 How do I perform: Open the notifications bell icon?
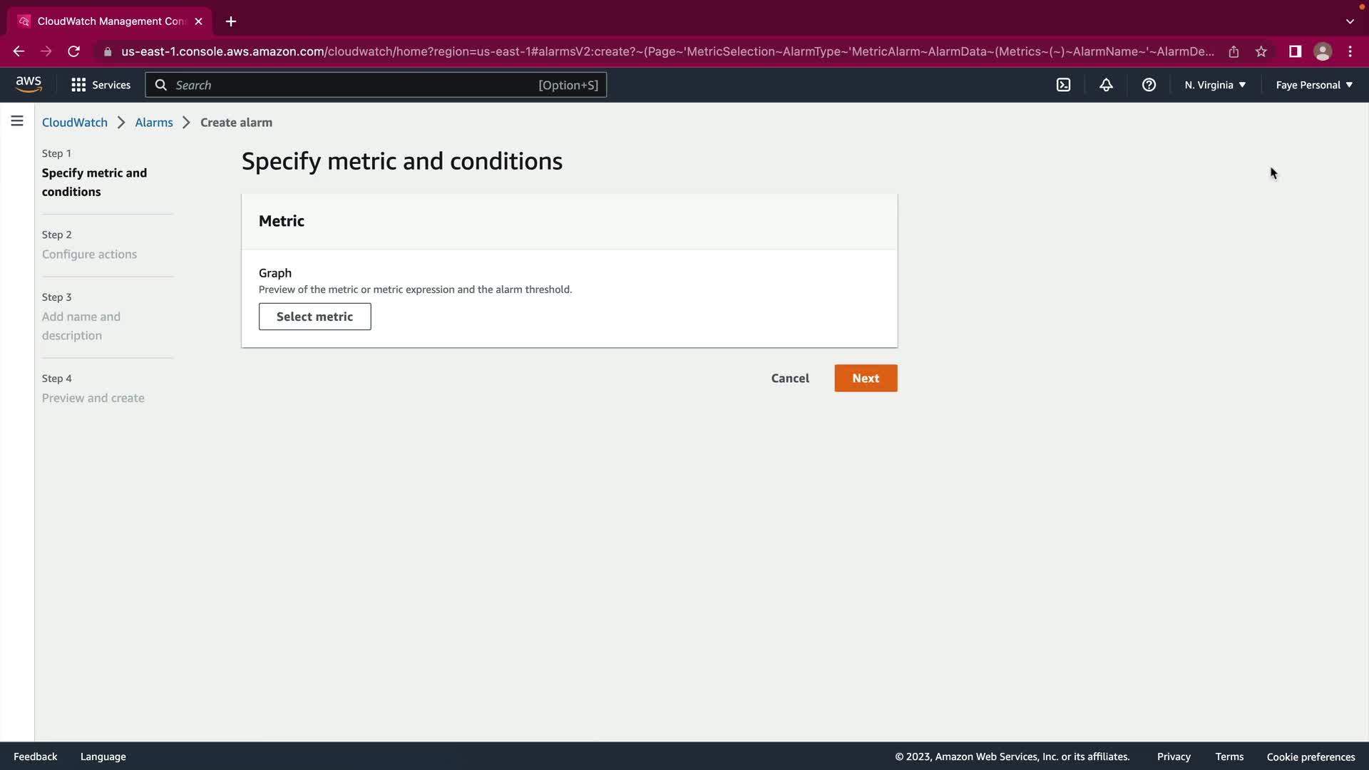click(x=1106, y=85)
